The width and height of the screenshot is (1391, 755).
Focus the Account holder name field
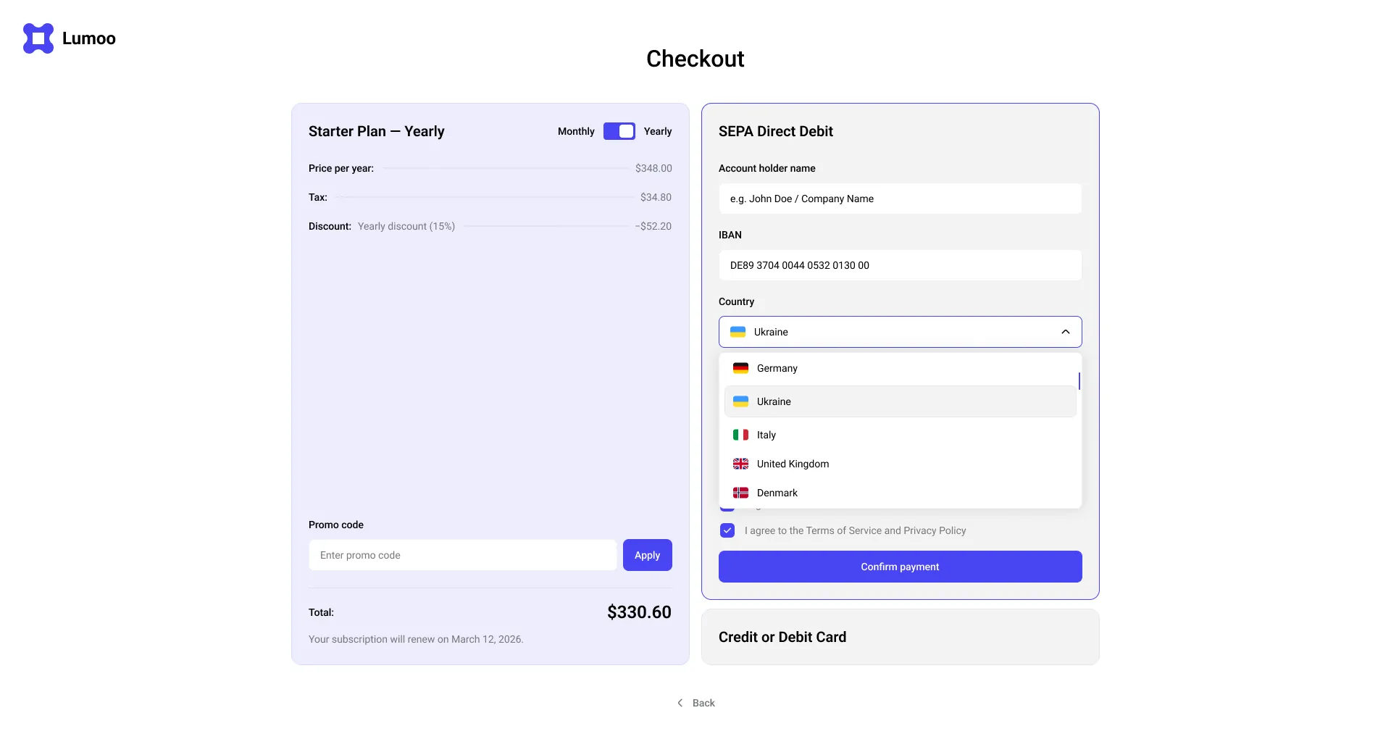point(900,199)
